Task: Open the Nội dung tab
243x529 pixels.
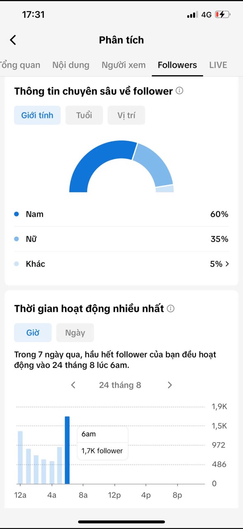Action: pyautogui.click(x=71, y=65)
